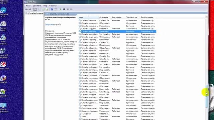Viewport: 214px width, 120px height.
Task: Pause the service with the pause icon
Action: click(68, 9)
